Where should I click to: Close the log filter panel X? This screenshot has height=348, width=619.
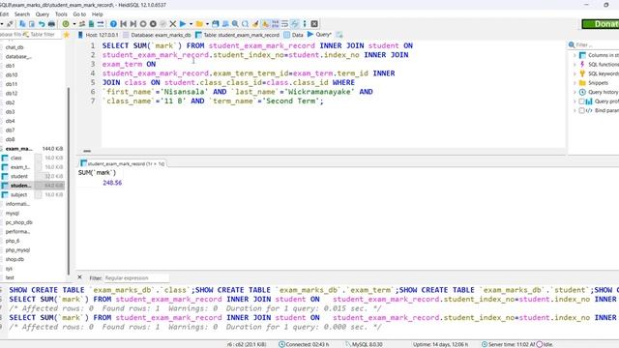pos(79,277)
